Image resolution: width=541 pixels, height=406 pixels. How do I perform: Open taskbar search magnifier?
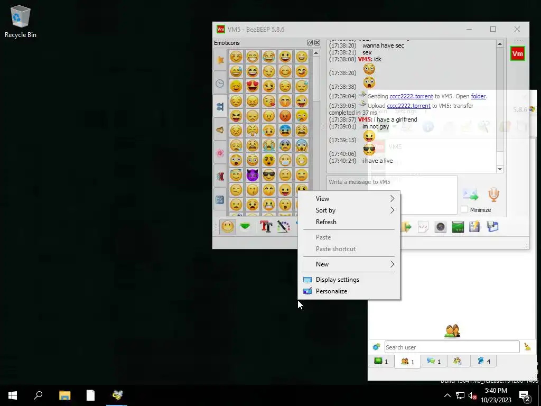[38, 395]
